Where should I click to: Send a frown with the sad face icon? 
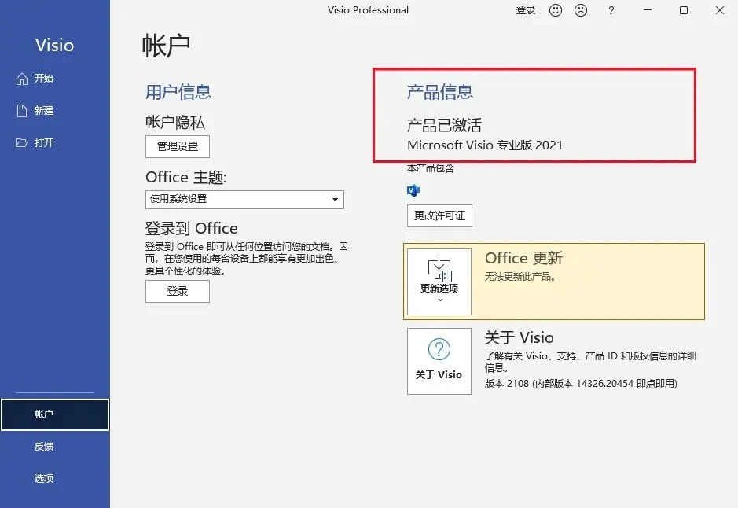(x=581, y=10)
